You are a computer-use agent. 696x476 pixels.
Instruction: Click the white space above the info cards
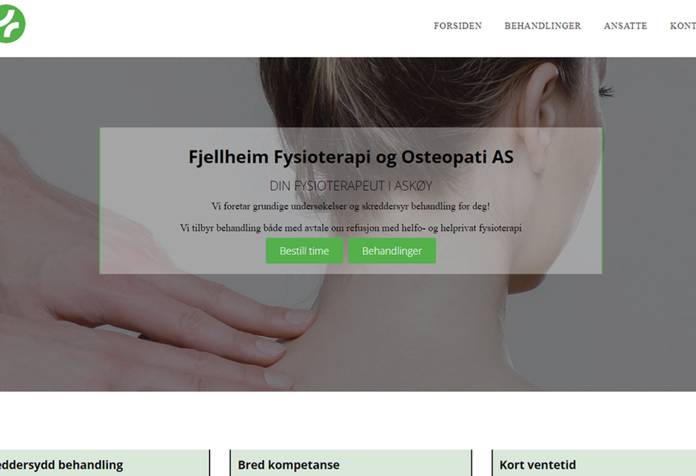tap(348, 420)
